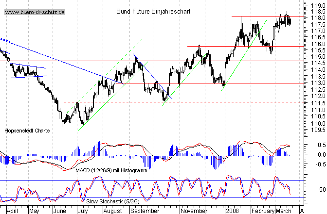Click the 119.0 price axis label

[317, 5]
